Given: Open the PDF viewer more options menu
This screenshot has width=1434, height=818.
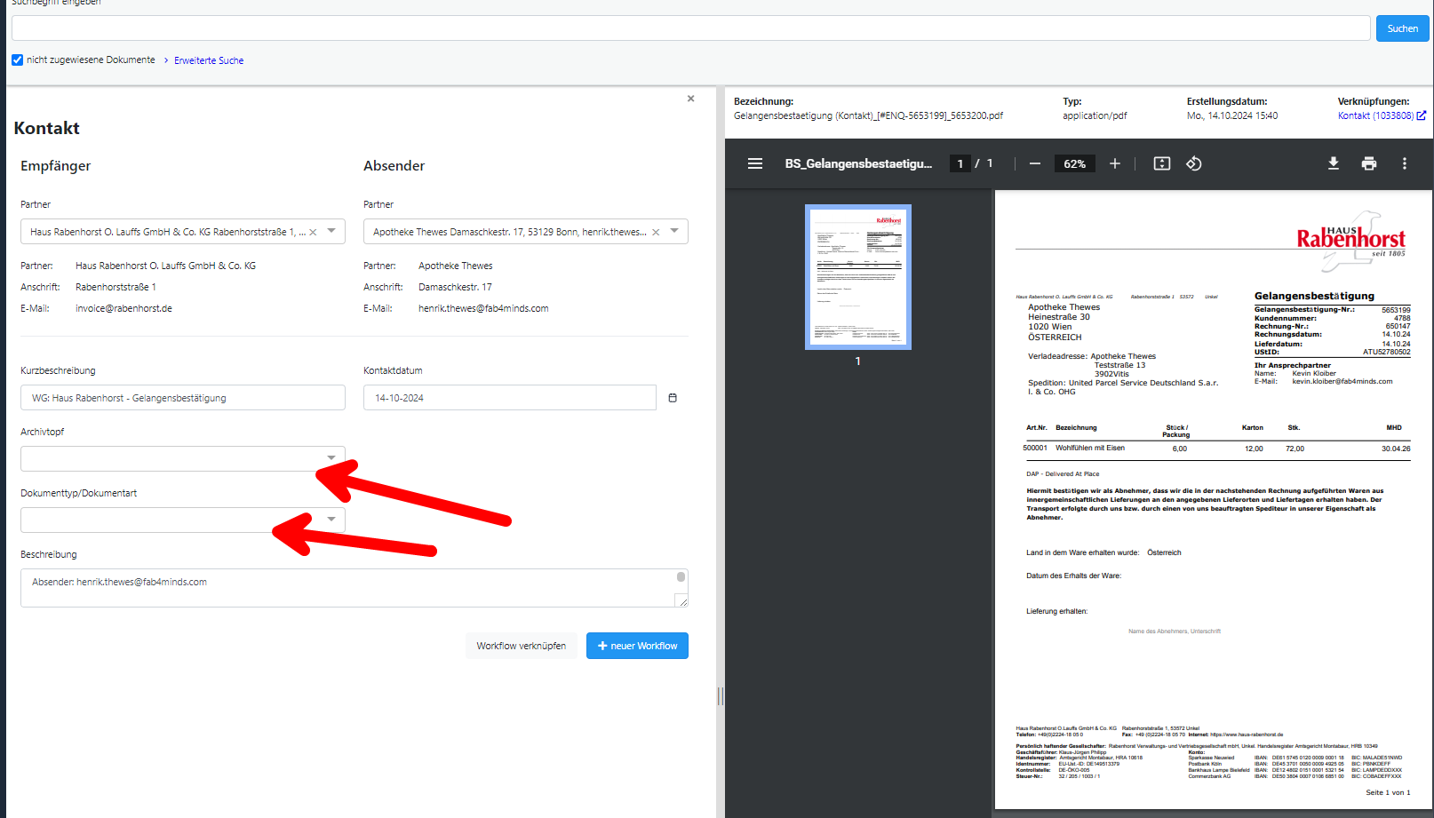Looking at the screenshot, I should click(1405, 163).
